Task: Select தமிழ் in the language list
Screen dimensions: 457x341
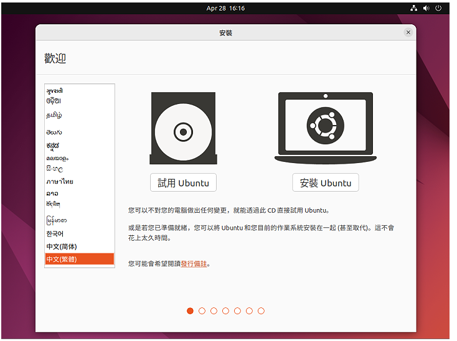Action: pos(80,115)
